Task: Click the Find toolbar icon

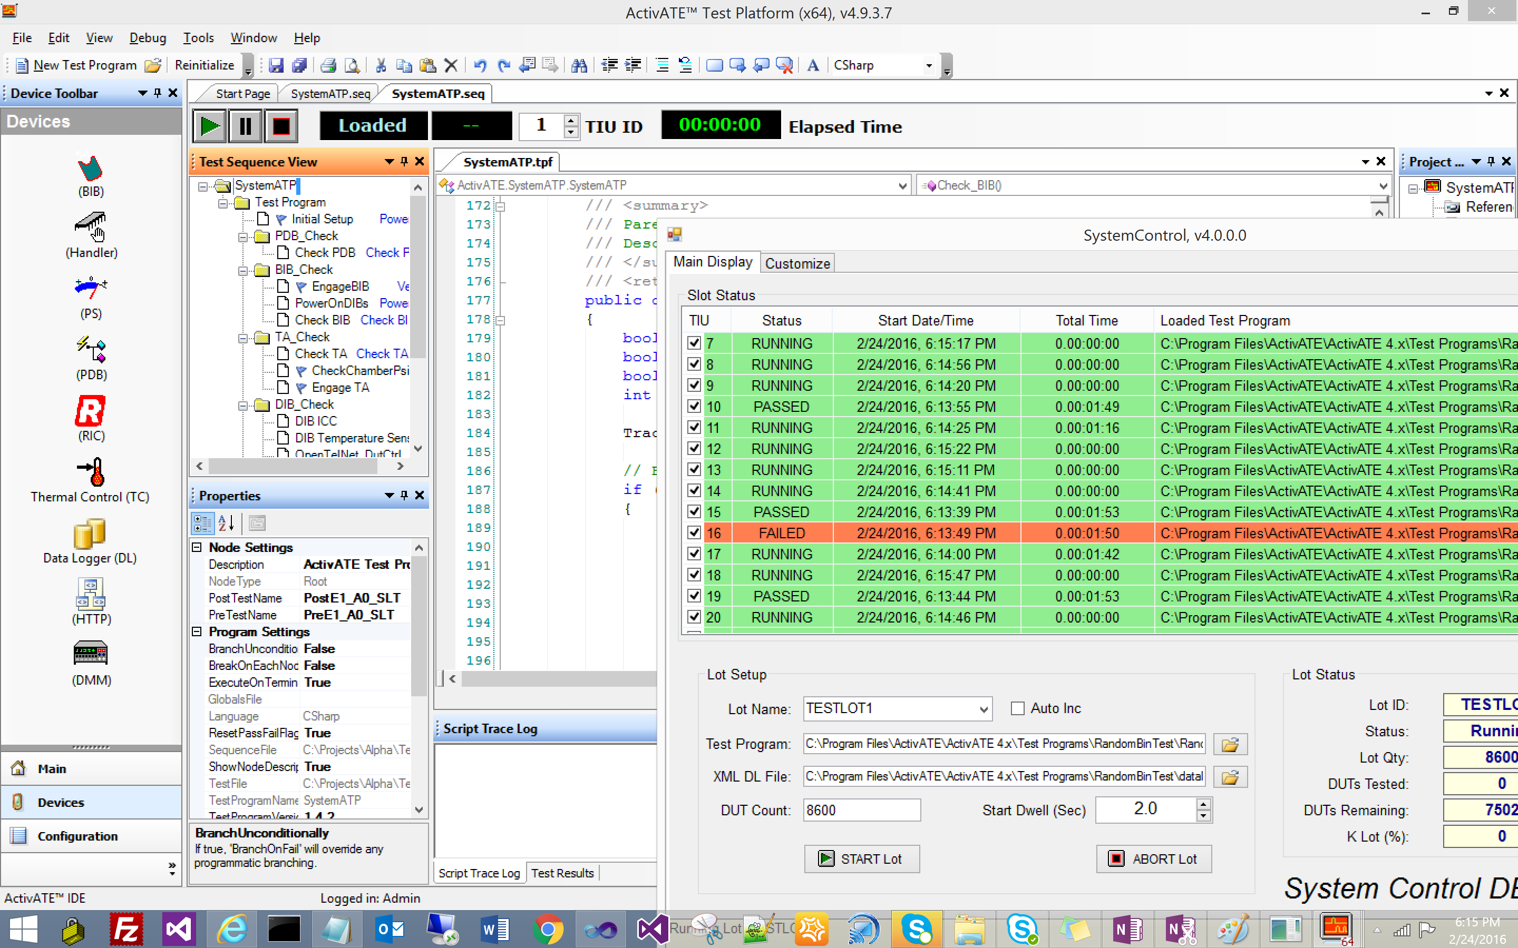Action: coord(579,65)
